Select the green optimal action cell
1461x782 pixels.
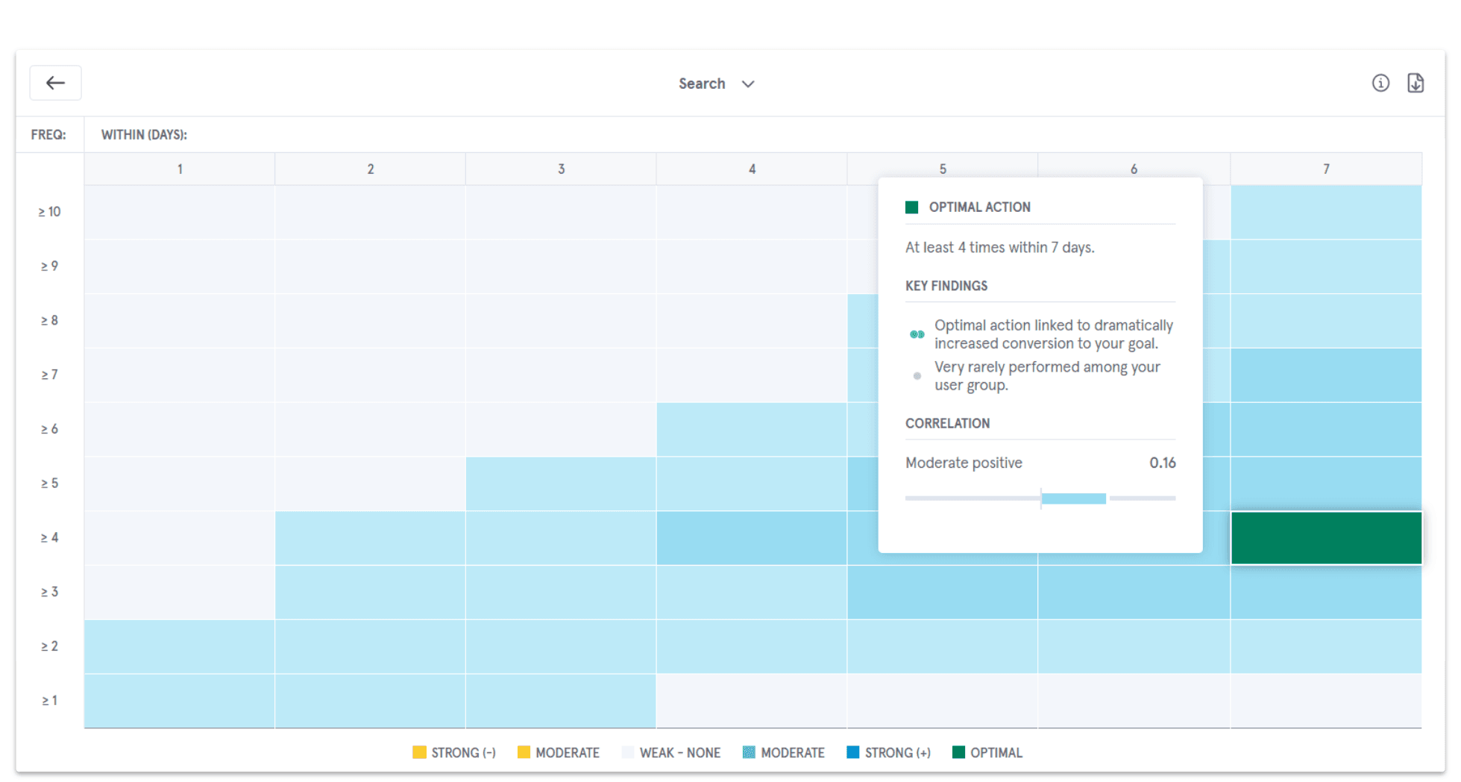[1325, 538]
